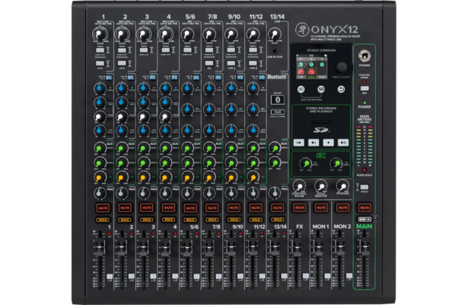Mute channel 9/10

234,208
